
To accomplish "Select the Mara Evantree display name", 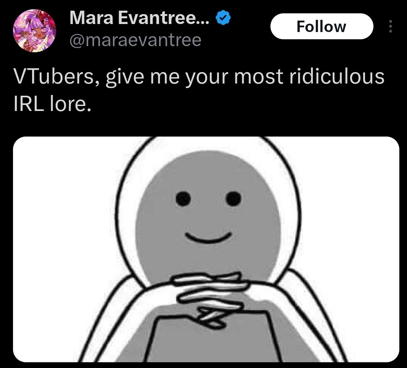I will tap(139, 18).
